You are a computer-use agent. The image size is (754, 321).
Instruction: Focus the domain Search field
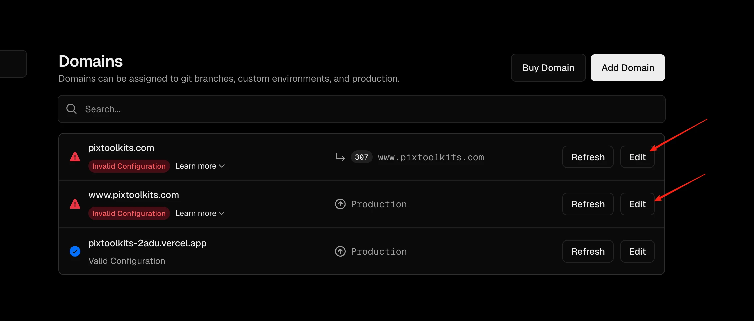[361, 109]
